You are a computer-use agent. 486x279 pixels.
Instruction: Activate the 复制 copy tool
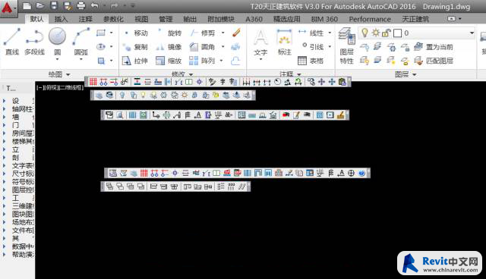tap(136, 47)
